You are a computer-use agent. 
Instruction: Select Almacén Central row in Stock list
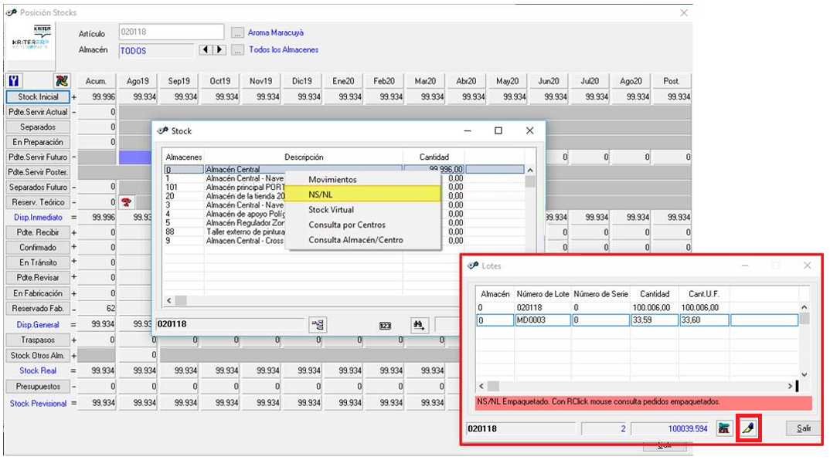[344, 169]
